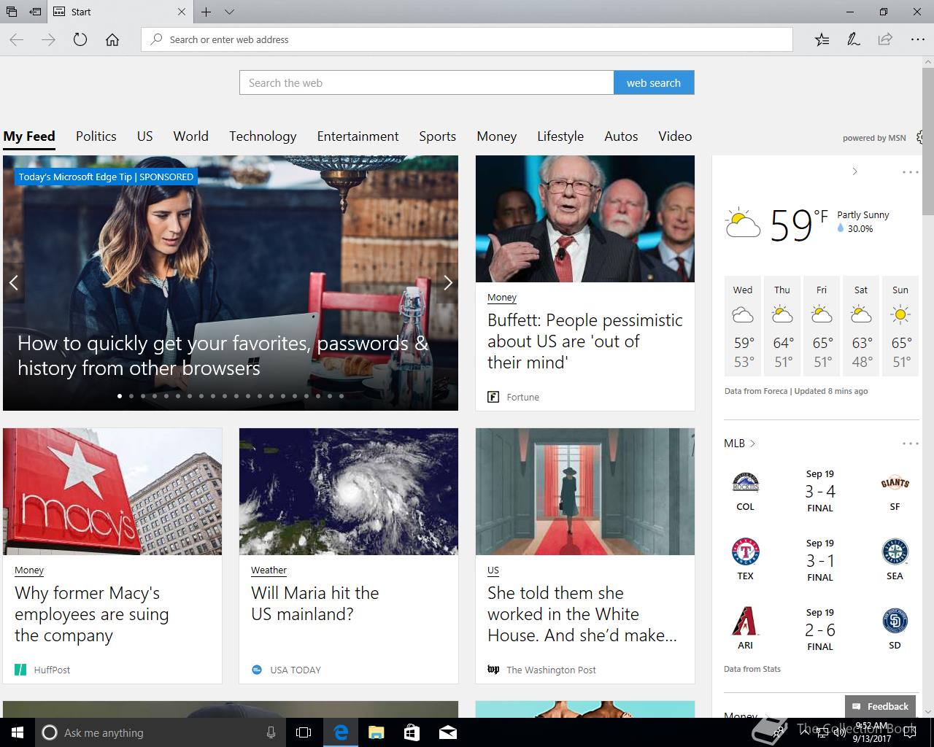Viewport: 934px width, 747px height.
Task: Open Edge's More (three dots) menu
Action: (x=917, y=39)
